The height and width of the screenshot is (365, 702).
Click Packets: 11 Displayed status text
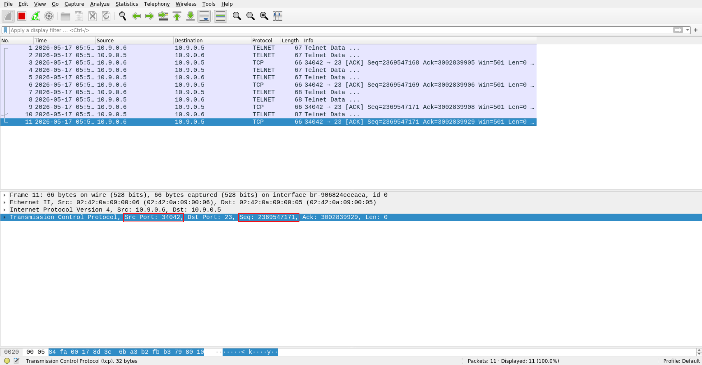tap(513, 361)
